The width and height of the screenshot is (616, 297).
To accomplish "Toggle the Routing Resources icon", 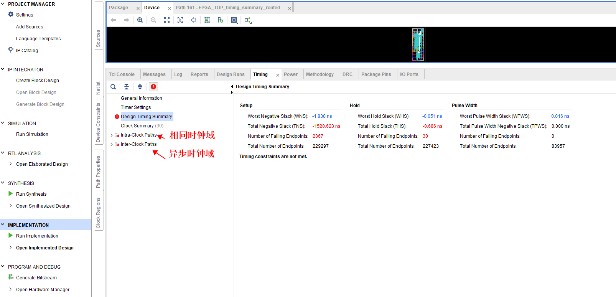I will 207,20.
